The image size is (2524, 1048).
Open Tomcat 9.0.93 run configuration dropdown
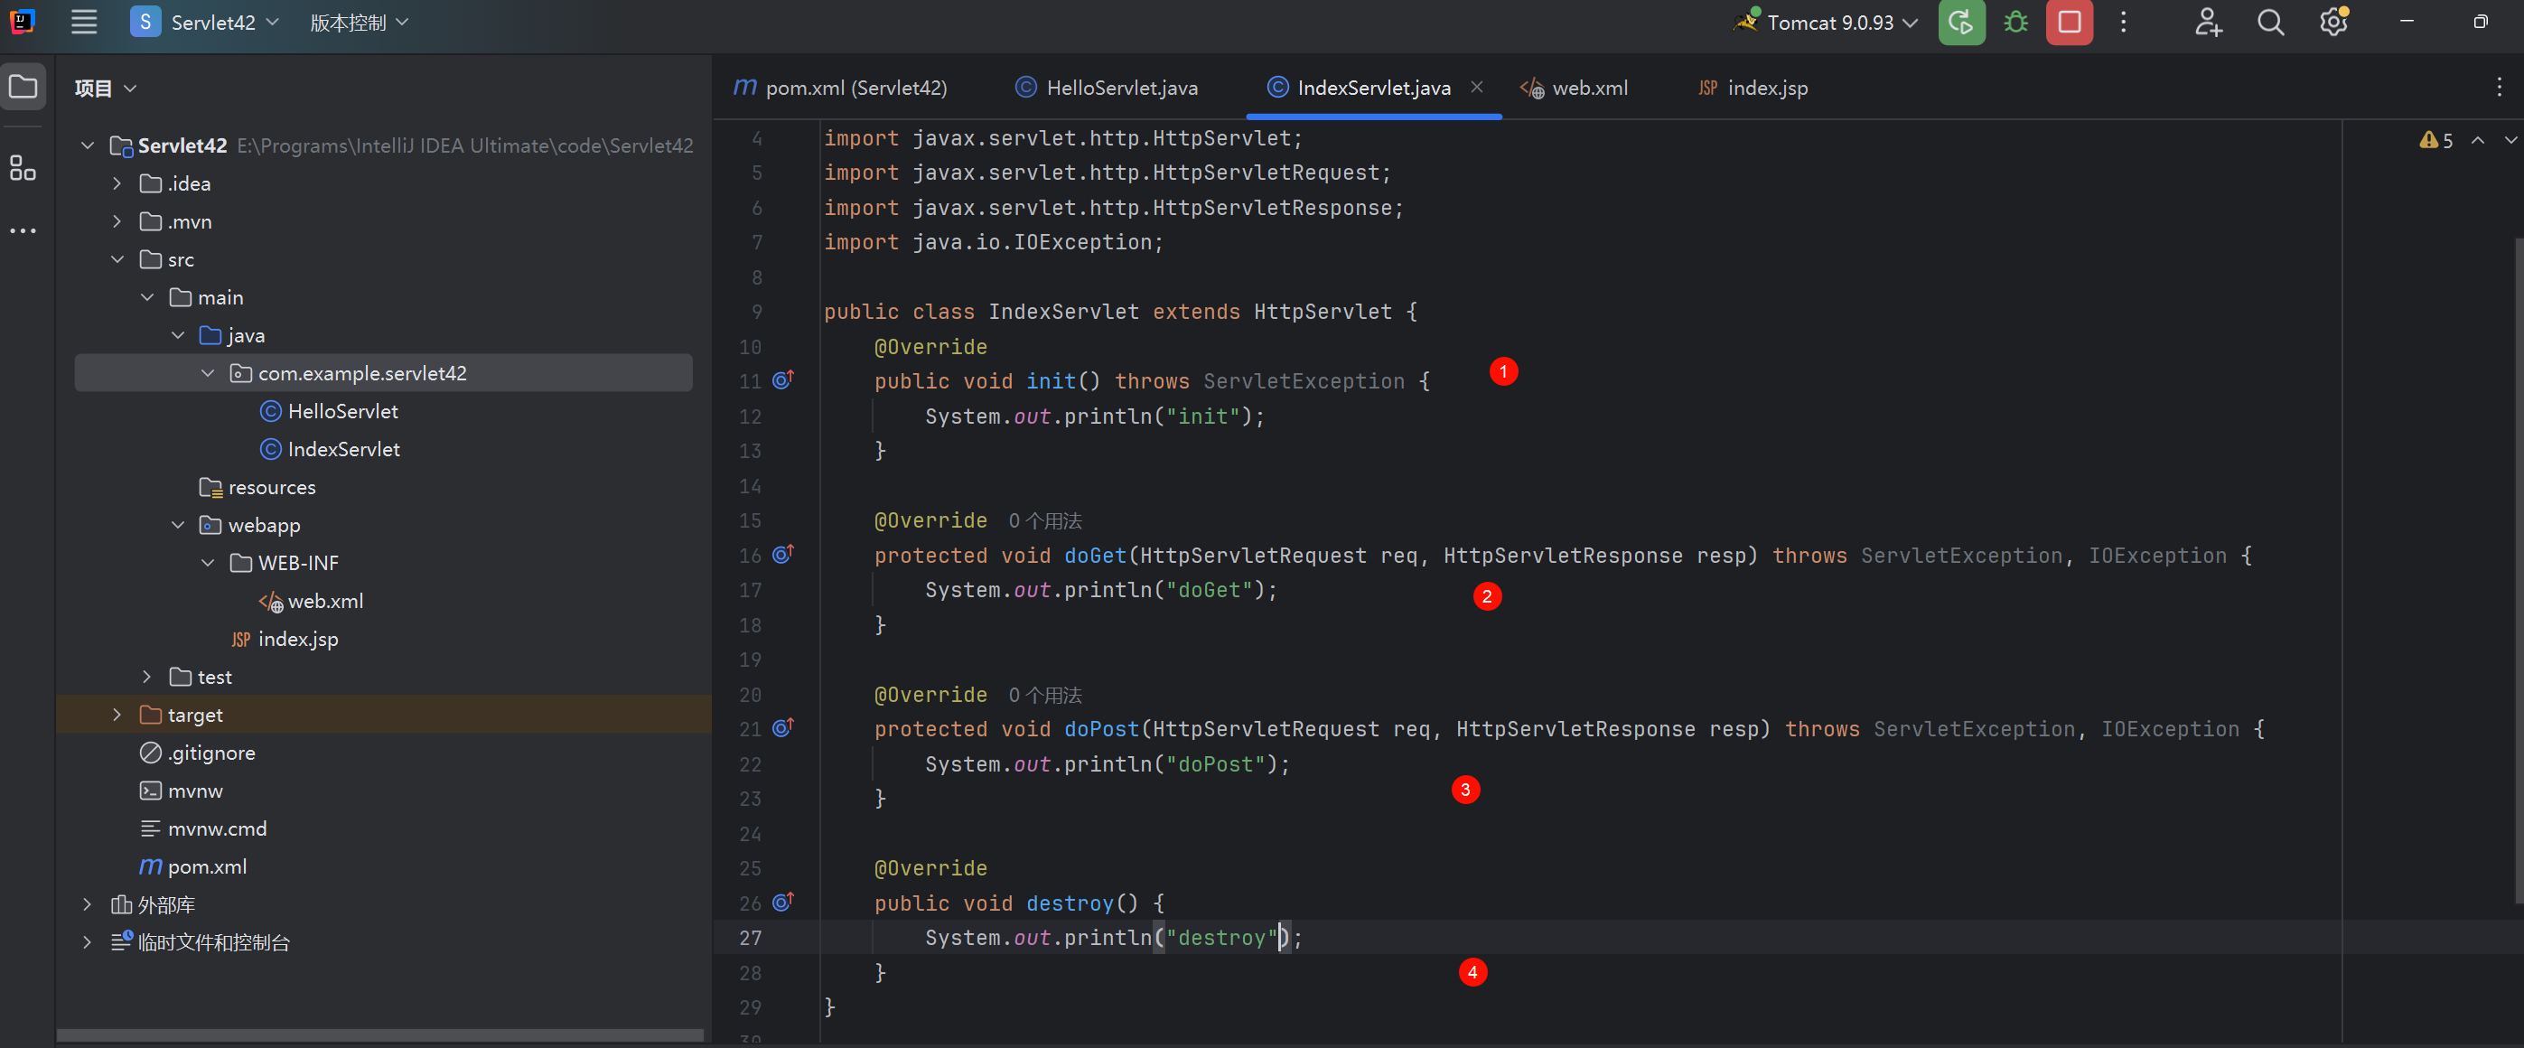point(1828,23)
